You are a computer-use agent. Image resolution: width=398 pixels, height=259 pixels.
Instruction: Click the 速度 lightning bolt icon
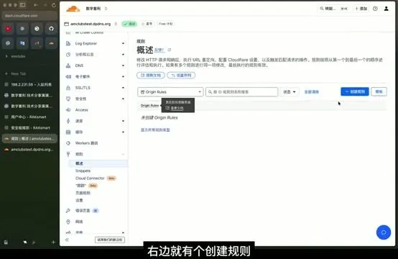coord(68,121)
